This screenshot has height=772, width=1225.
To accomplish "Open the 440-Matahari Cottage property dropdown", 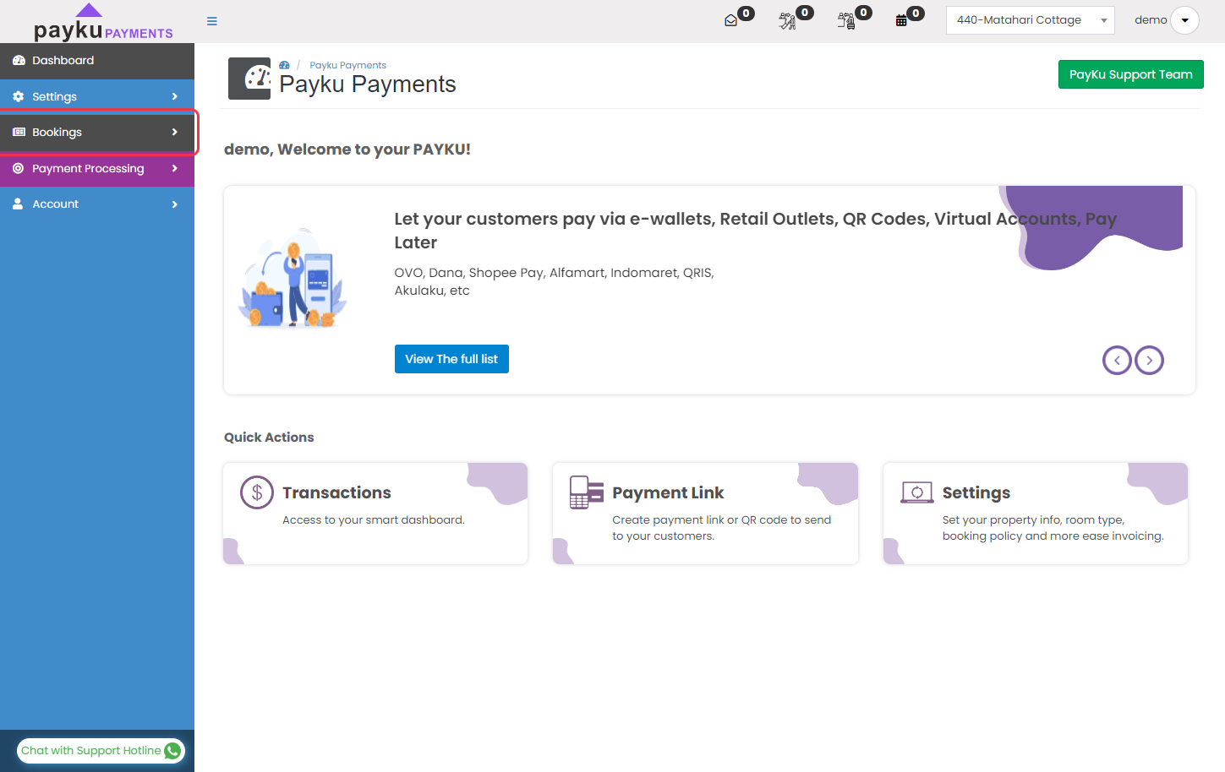I will click(1030, 20).
